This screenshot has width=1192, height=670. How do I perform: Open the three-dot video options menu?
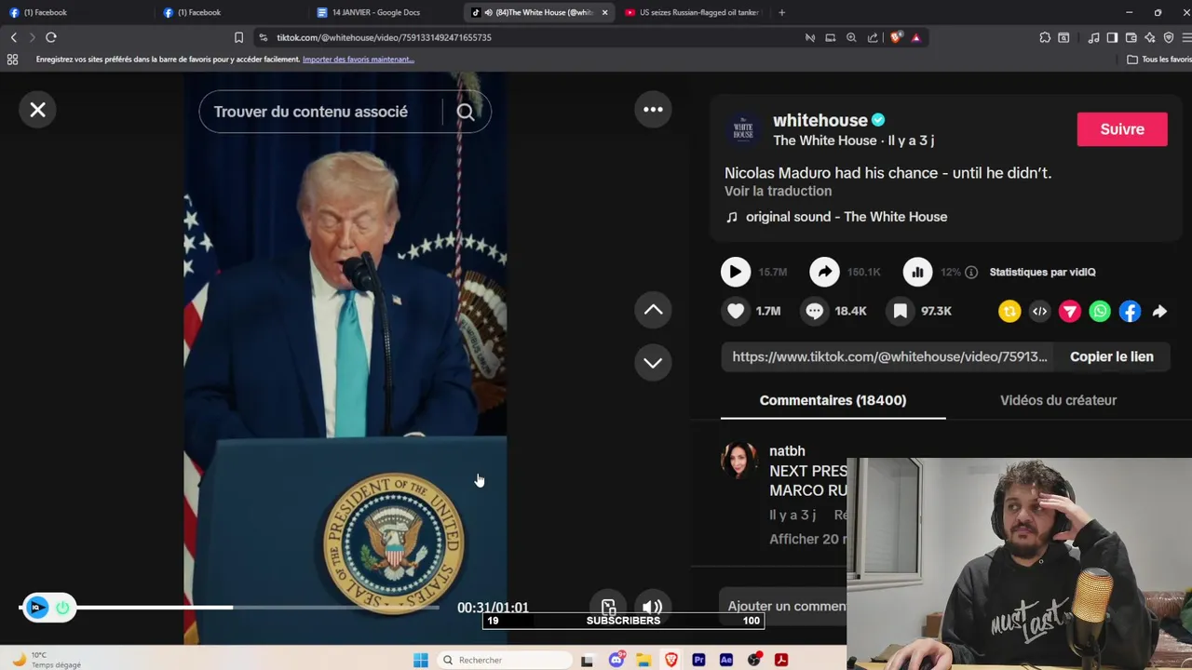[653, 110]
